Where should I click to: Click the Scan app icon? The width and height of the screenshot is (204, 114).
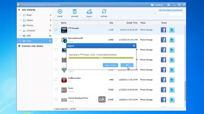(x=64, y=90)
